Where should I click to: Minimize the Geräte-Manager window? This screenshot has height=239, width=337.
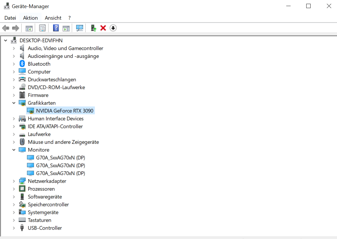(289, 6)
